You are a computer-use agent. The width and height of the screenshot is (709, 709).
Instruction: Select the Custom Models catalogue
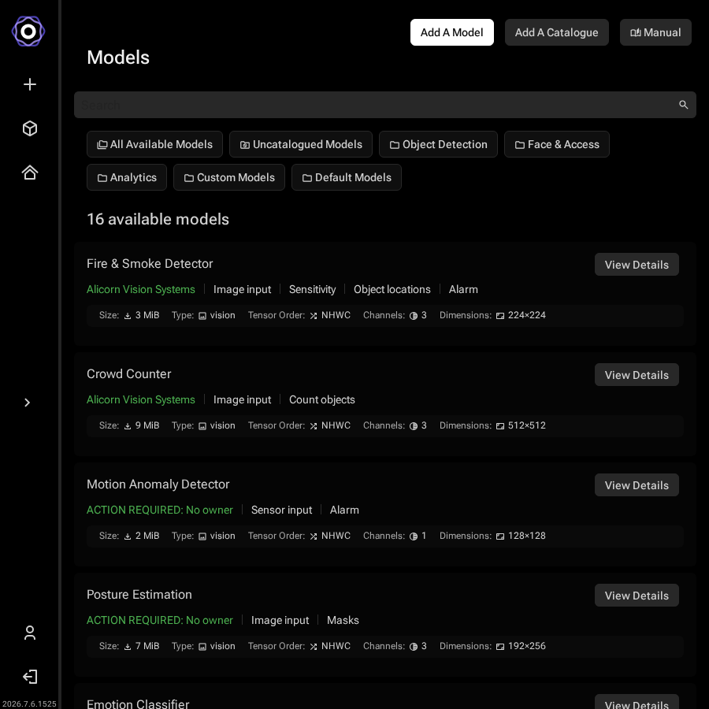click(x=228, y=177)
